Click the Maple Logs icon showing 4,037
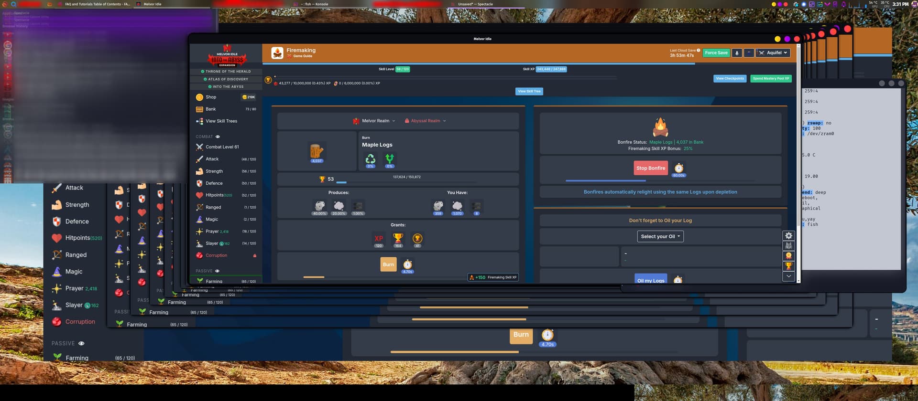The width and height of the screenshot is (918, 401). pyautogui.click(x=317, y=151)
